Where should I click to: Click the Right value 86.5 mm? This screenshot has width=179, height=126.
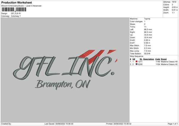[x=148, y=32]
